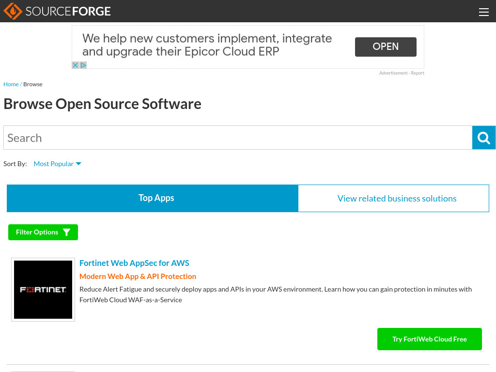Click the Filter Options button
This screenshot has width=496, height=372.
pos(43,232)
